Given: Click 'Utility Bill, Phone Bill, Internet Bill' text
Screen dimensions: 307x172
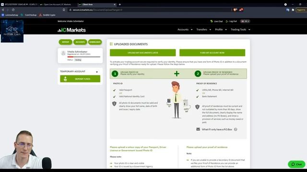Looking at the screenshot, I should (x=217, y=90).
